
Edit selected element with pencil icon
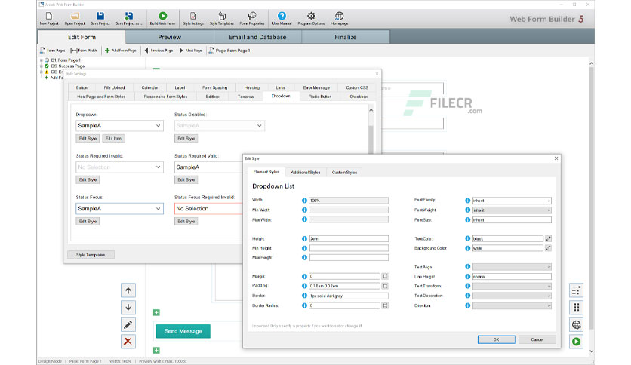click(x=128, y=324)
